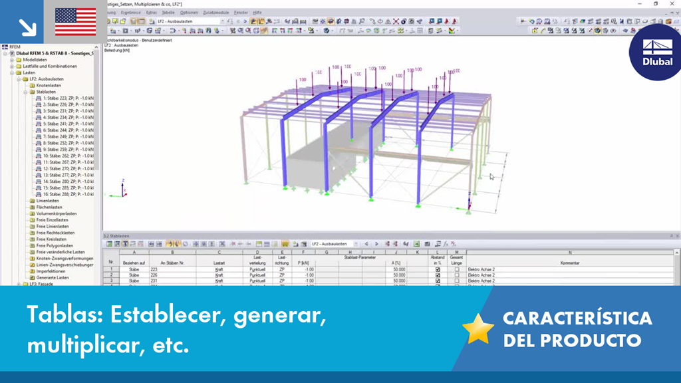
Task: Uncheck Abstand in % for row 3
Action: 438,281
